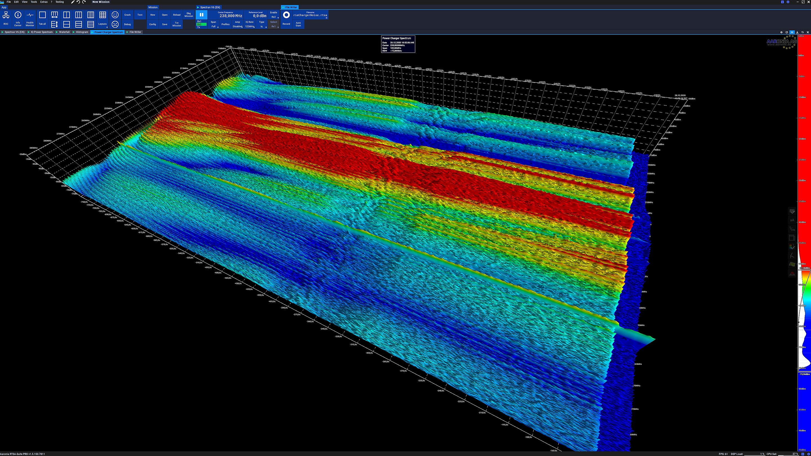Click the panel settings gear icon
Screen dimensions: 811x456
tap(781, 32)
